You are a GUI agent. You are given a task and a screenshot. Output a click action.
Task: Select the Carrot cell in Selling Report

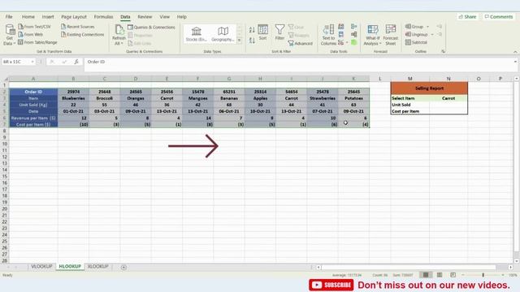(448, 98)
